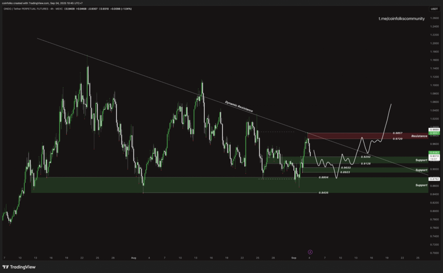
Task: Click the 1.2600 price axis label
Action: click(434, 18)
